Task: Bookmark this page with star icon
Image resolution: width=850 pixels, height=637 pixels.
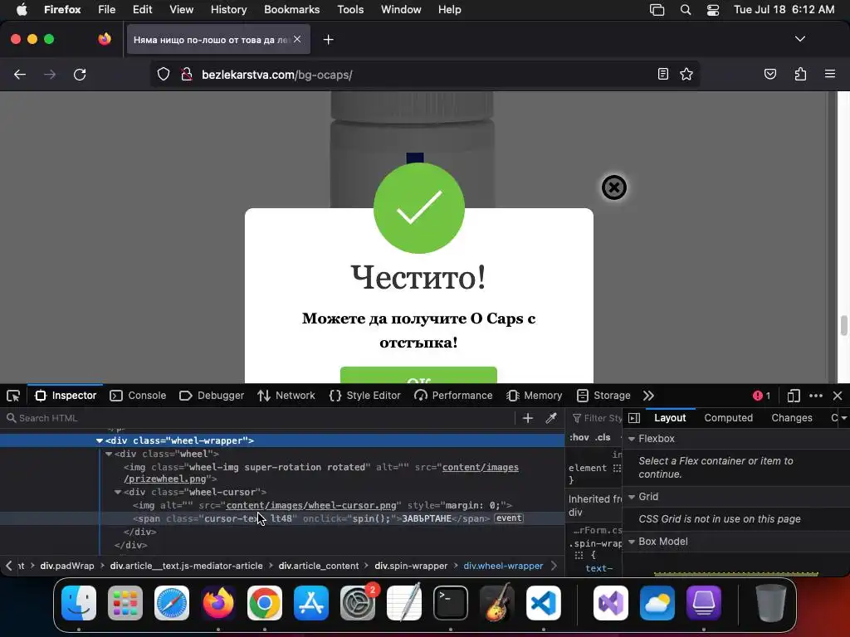Action: click(686, 74)
